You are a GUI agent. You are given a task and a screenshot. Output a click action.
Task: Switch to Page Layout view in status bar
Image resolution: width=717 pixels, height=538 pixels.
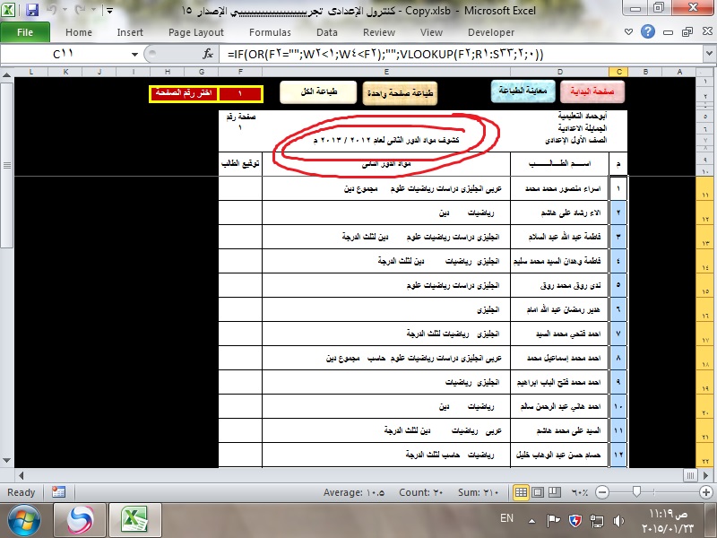pyautogui.click(x=540, y=492)
